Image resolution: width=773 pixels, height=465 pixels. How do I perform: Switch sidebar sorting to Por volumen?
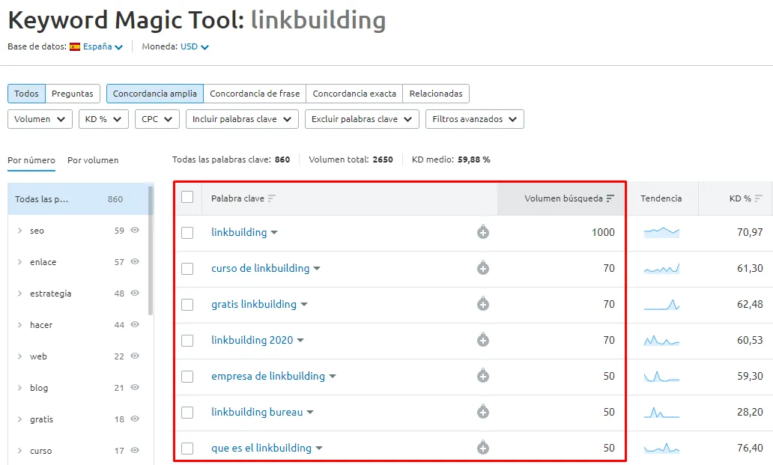(x=91, y=160)
